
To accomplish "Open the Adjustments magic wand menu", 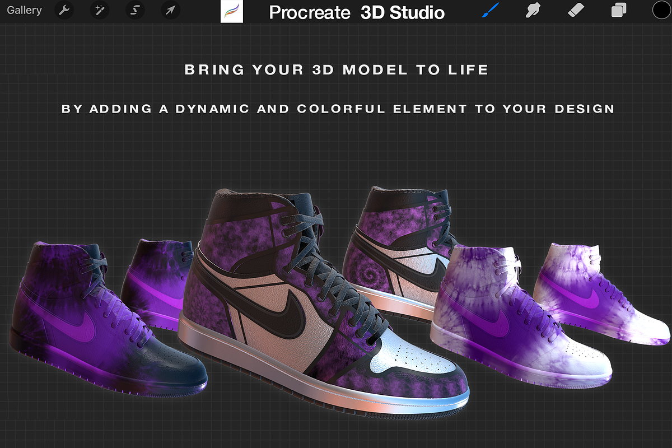I will coord(99,11).
